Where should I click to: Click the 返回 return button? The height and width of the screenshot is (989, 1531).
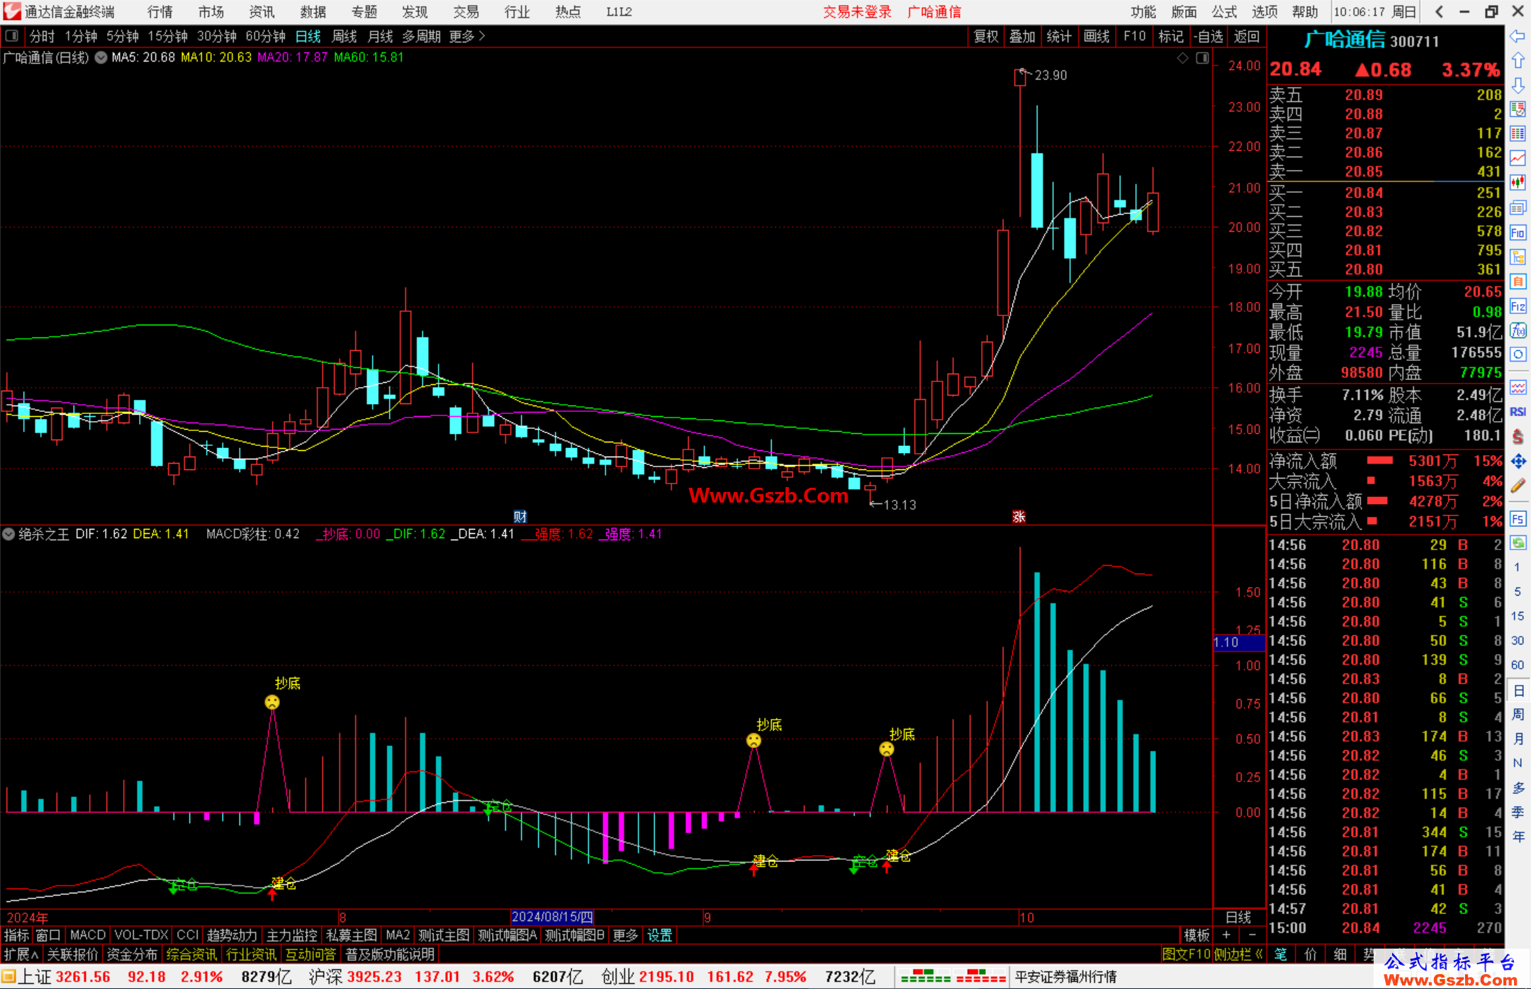click(x=1246, y=36)
